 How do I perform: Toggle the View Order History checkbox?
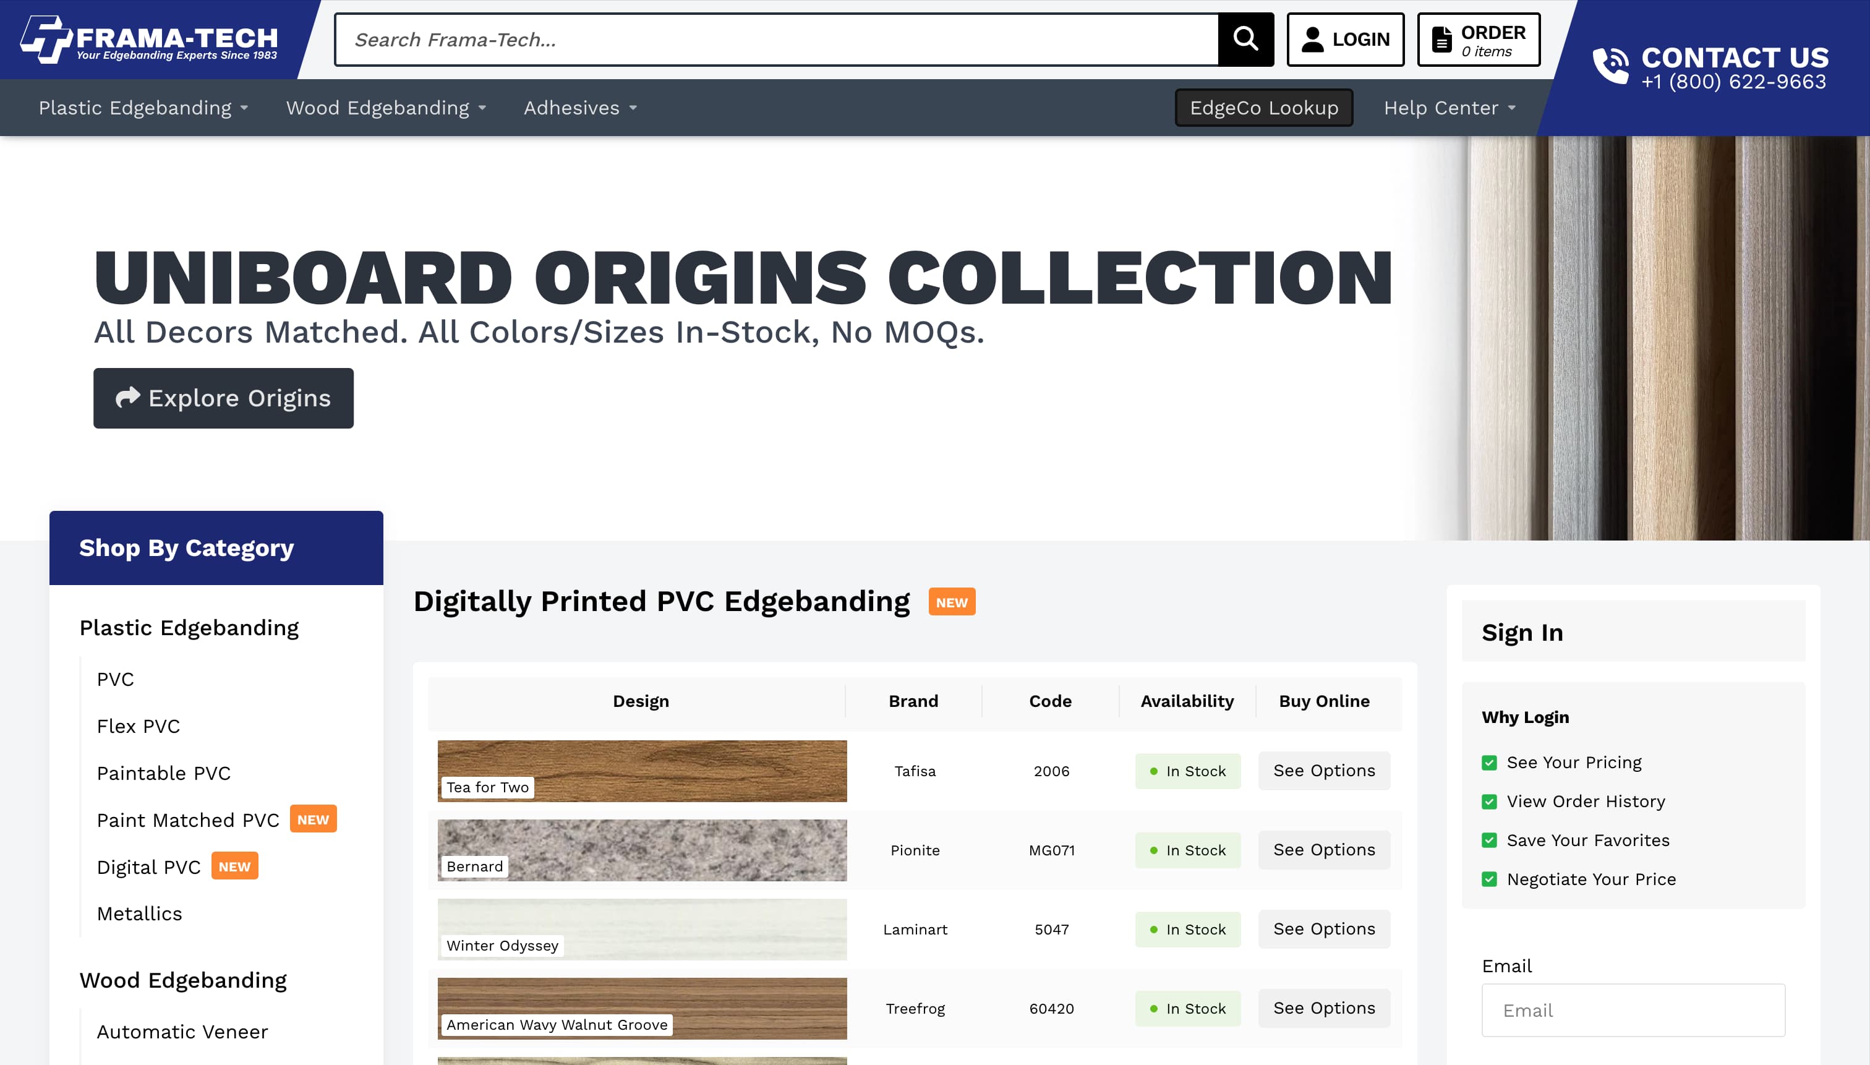pos(1489,802)
